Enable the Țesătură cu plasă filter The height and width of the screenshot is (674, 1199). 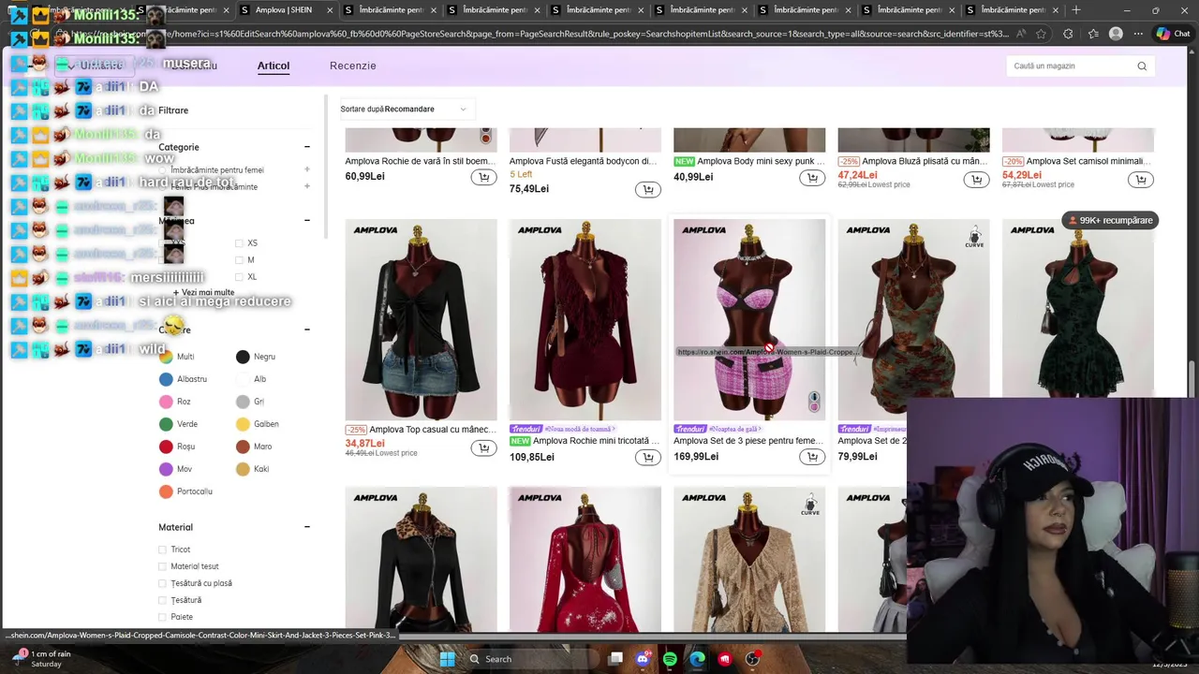pos(162,583)
